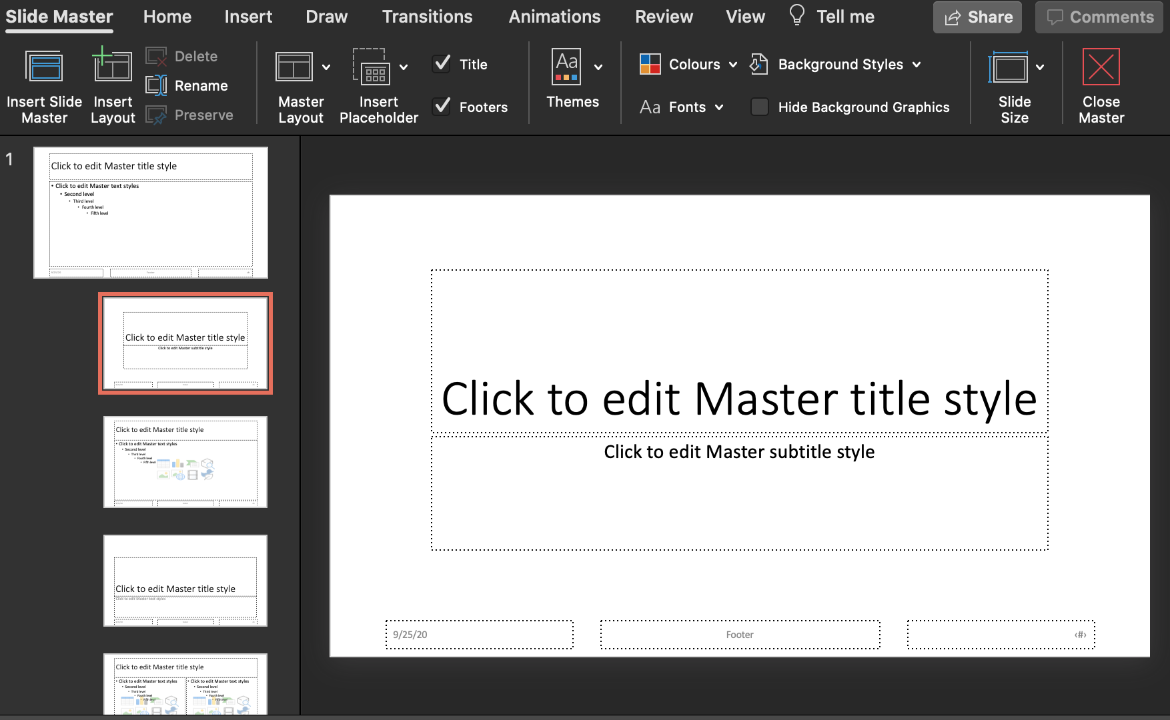Image resolution: width=1170 pixels, height=720 pixels.
Task: Click the Slide Size icon
Action: [1009, 67]
